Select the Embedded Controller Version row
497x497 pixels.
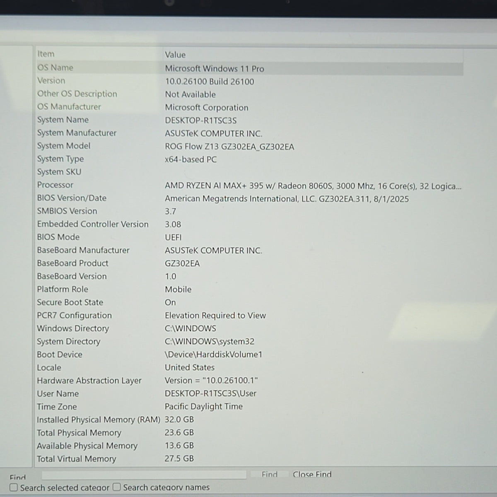click(x=249, y=224)
